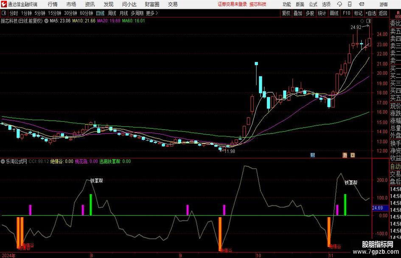Click the MA60: 16.01 indicator label
401x258 pixels.
tap(134, 21)
